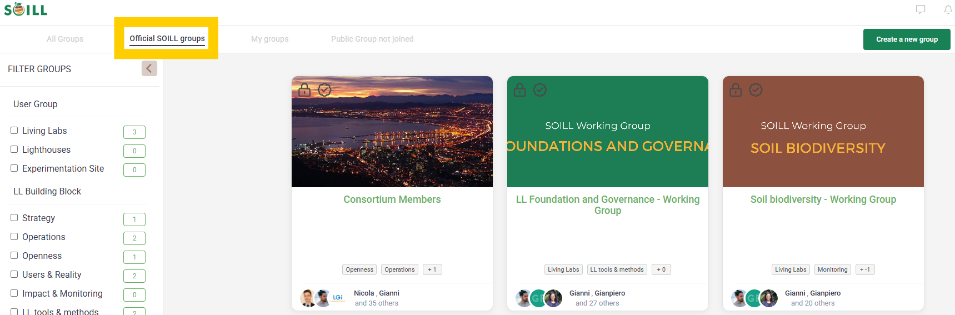Screen dimensions: 955x315
Task: Click first member avatar on Consortium Members card
Action: tap(308, 298)
